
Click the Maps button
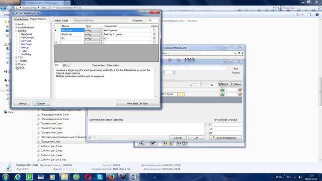pos(236,84)
